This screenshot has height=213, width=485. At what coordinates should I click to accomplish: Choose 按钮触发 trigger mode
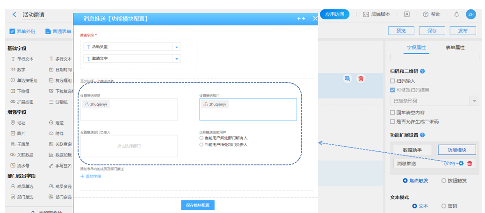coord(443,181)
